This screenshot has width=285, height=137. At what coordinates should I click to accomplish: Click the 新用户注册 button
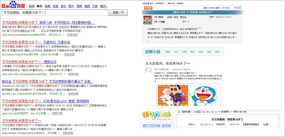[x=152, y=125]
